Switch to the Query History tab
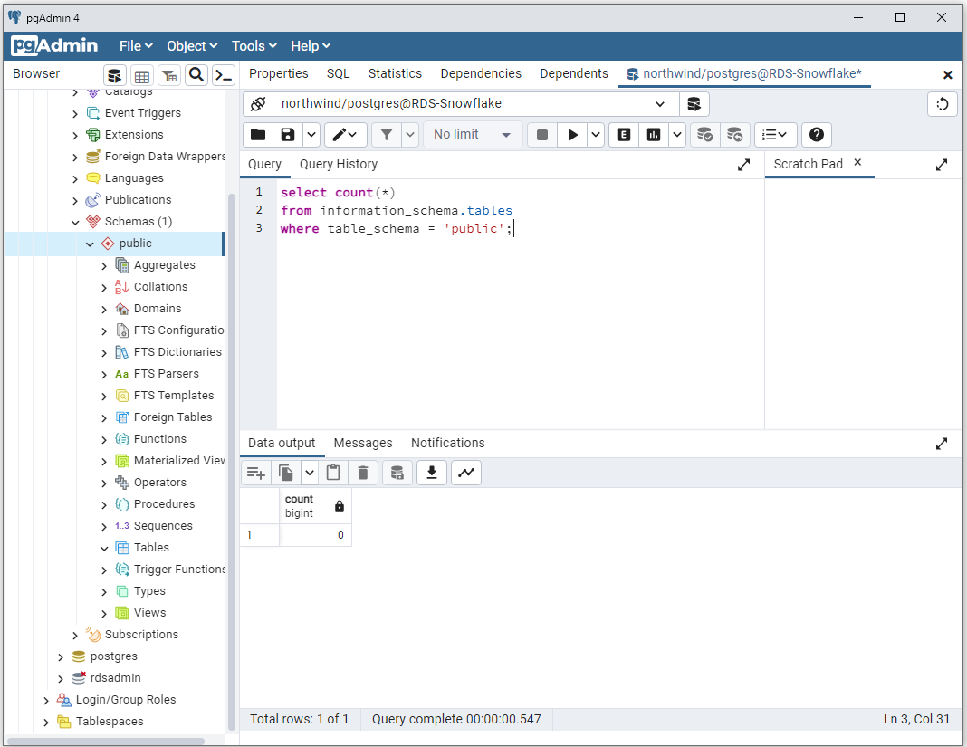Screen dimensions: 967x747 (x=339, y=164)
